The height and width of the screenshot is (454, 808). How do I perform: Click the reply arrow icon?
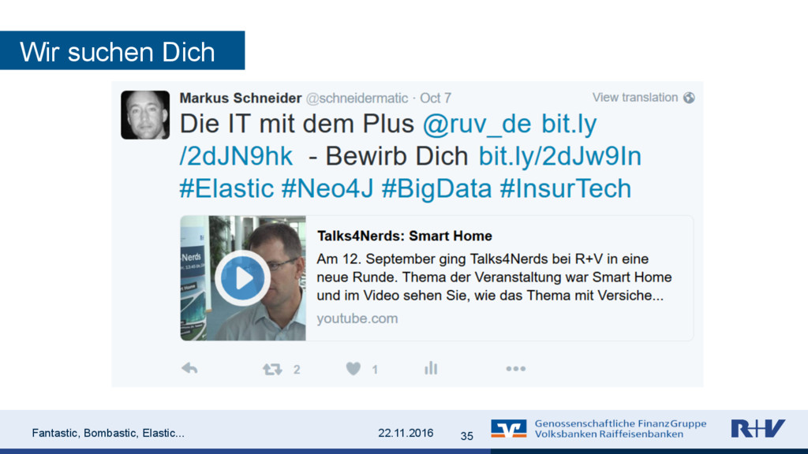(x=189, y=369)
